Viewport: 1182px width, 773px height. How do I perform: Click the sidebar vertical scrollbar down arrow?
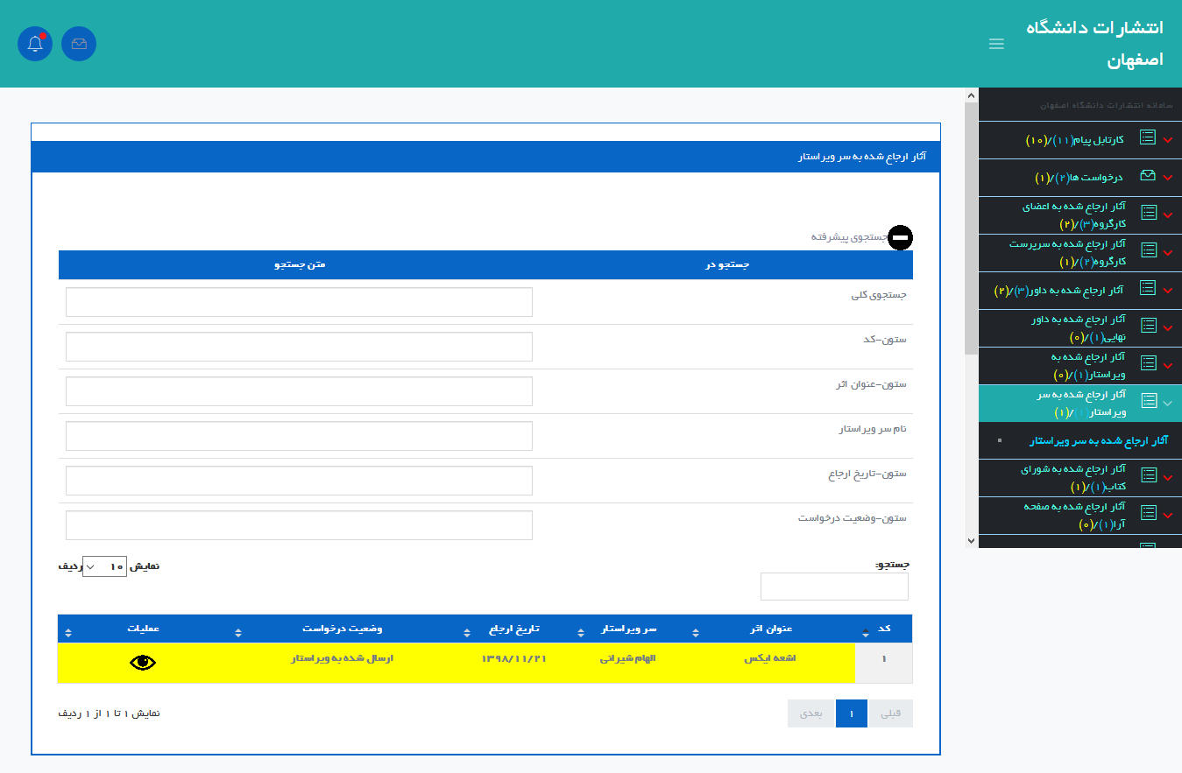coord(971,541)
